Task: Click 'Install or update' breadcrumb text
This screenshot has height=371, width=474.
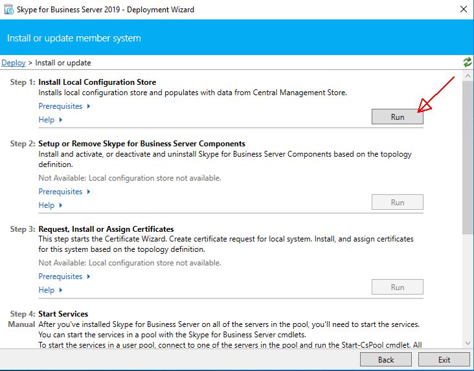Action: point(63,63)
